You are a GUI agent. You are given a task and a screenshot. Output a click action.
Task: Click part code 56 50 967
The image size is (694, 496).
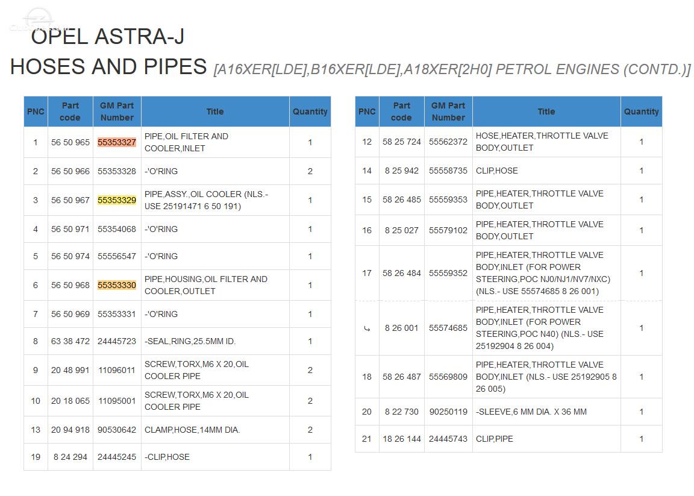(x=70, y=200)
